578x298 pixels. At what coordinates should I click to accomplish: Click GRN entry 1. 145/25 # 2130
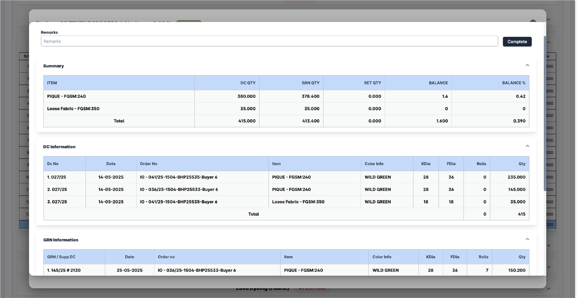click(64, 270)
